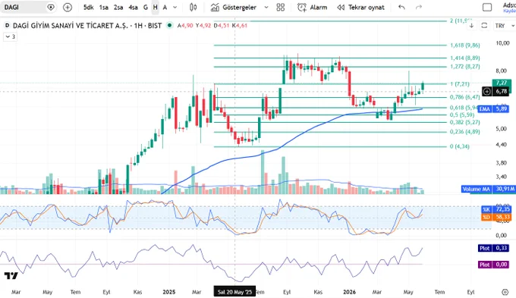Screen dimensions: 516x298
Task: Expand the timeframe list chevron
Action: [x=175, y=8]
